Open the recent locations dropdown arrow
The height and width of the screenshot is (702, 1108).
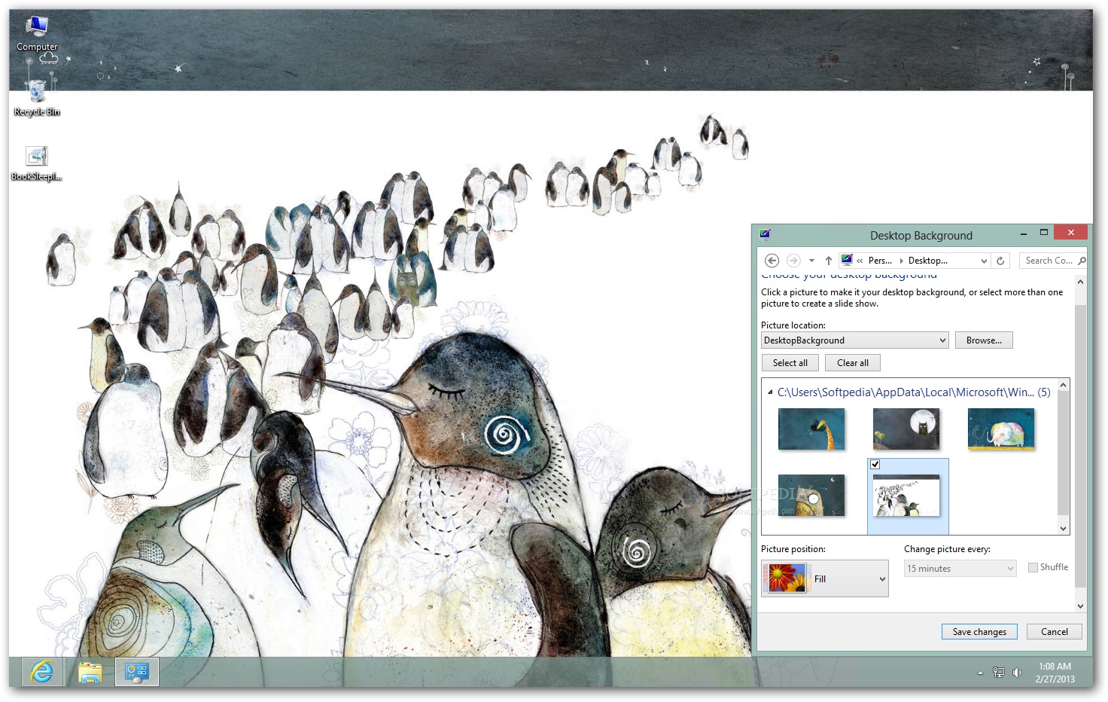(x=811, y=261)
